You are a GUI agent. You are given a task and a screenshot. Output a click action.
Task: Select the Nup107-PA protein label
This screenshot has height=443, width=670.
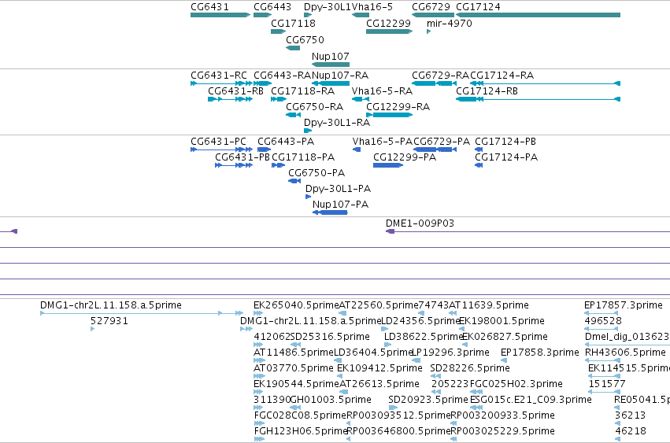point(340,205)
